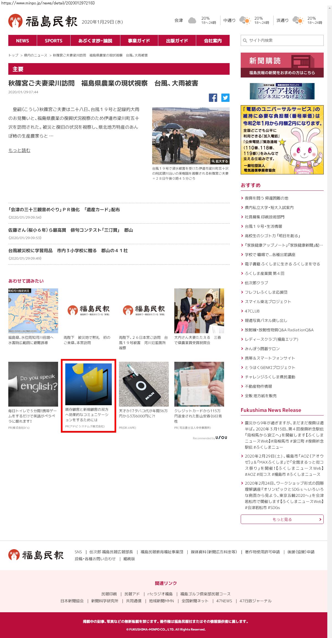
Task: Click the 新聞購読 subscription banner
Action: [x=282, y=65]
